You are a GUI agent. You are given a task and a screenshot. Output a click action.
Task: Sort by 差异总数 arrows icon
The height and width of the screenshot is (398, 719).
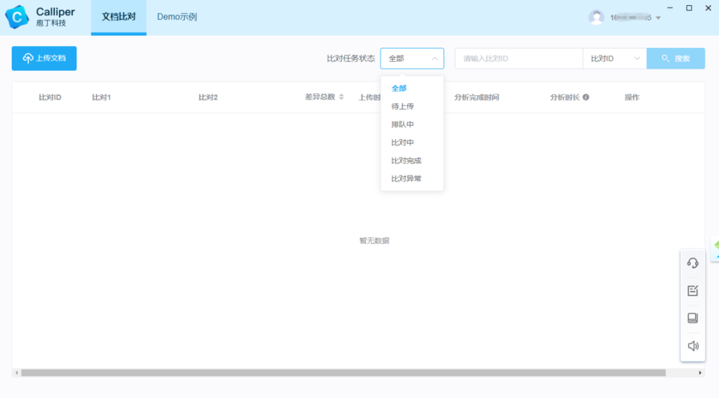coord(341,97)
